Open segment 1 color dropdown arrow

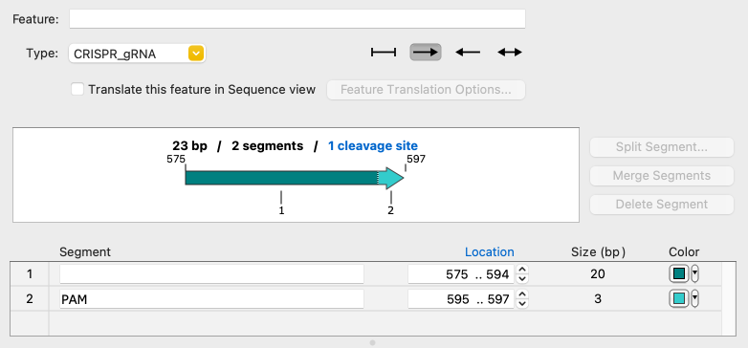point(694,273)
